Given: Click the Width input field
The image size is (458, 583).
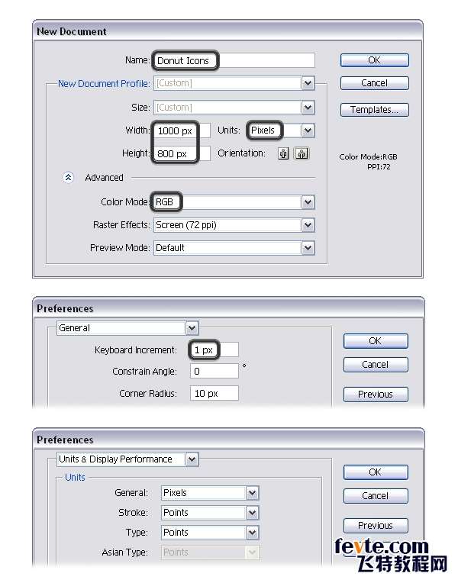Looking at the screenshot, I should coord(182,130).
